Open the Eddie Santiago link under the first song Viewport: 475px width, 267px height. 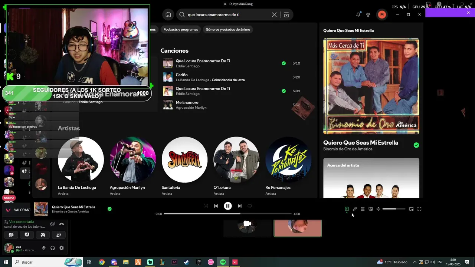point(188,66)
